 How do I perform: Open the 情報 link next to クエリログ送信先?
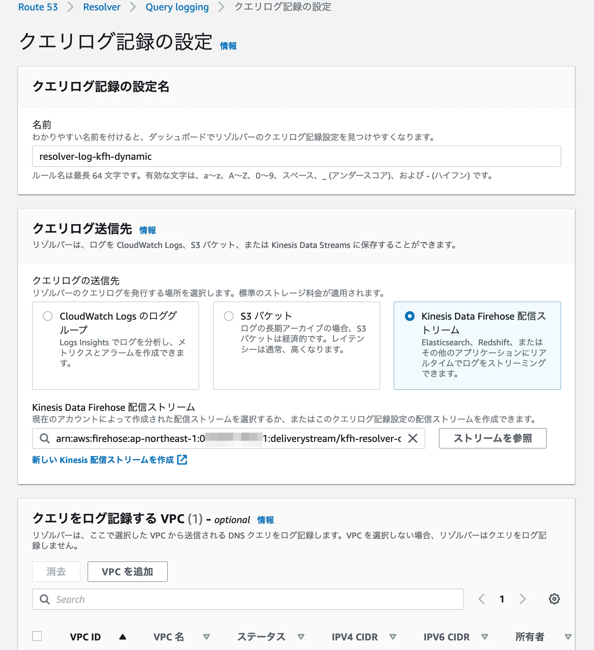tap(147, 230)
